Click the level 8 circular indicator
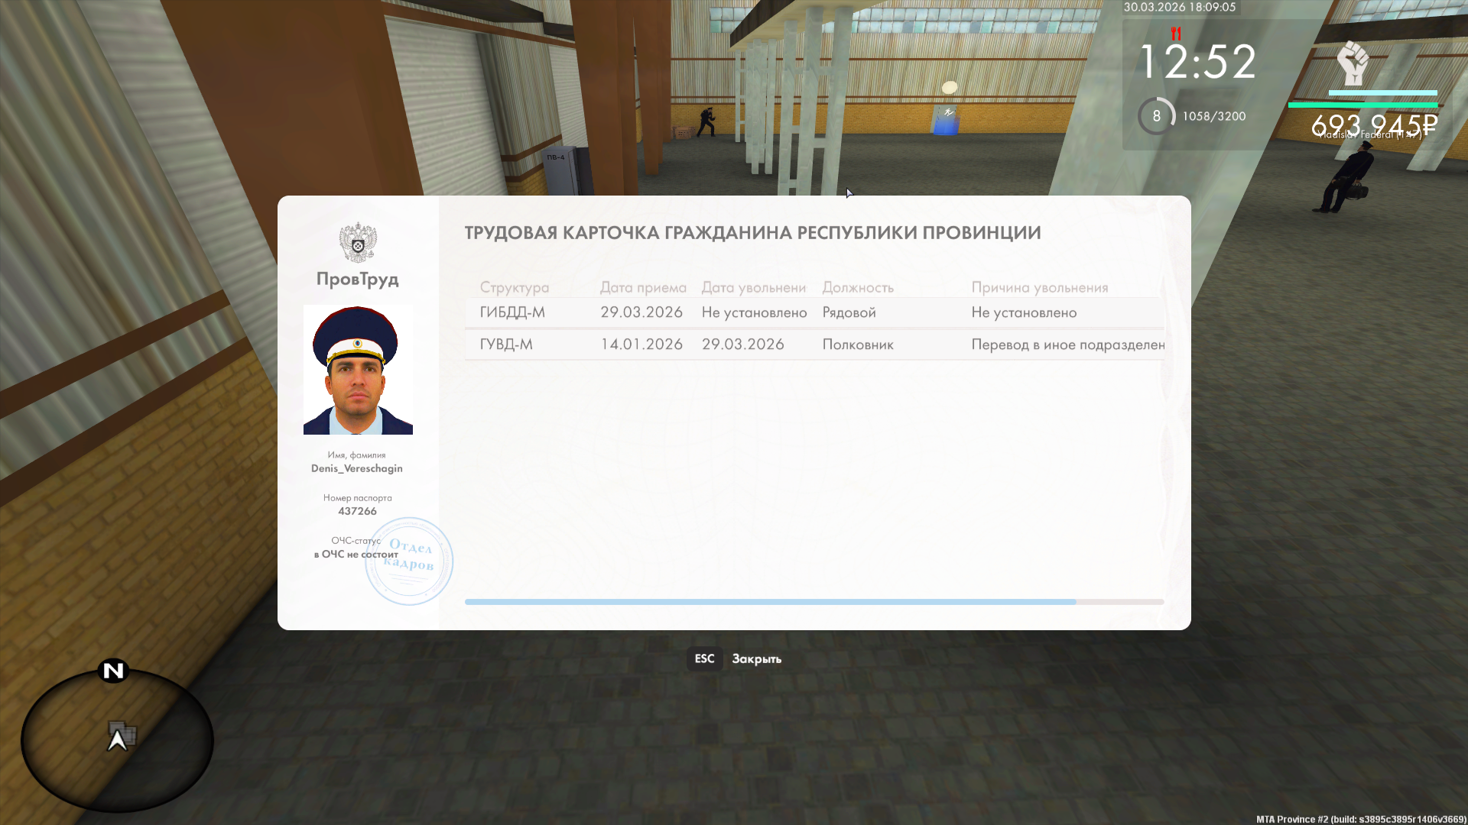 1156,116
